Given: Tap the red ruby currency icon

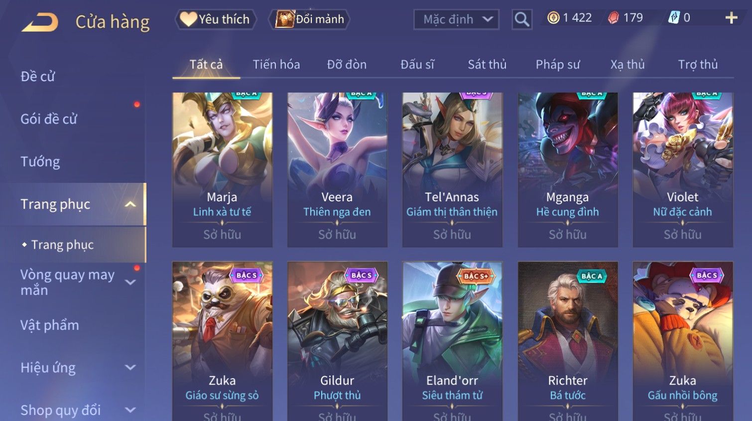Looking at the screenshot, I should coord(614,18).
